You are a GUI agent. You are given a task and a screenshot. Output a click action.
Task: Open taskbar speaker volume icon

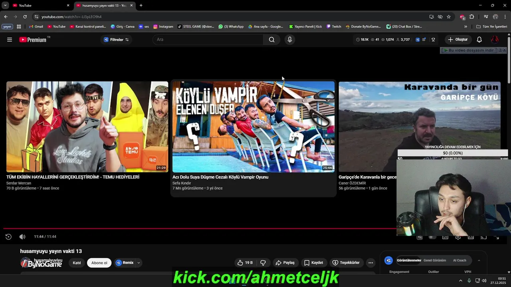(484, 281)
